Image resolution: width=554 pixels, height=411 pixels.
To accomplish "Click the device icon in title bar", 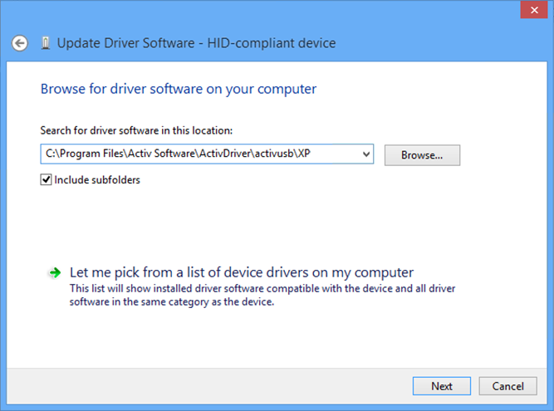I will [x=44, y=43].
